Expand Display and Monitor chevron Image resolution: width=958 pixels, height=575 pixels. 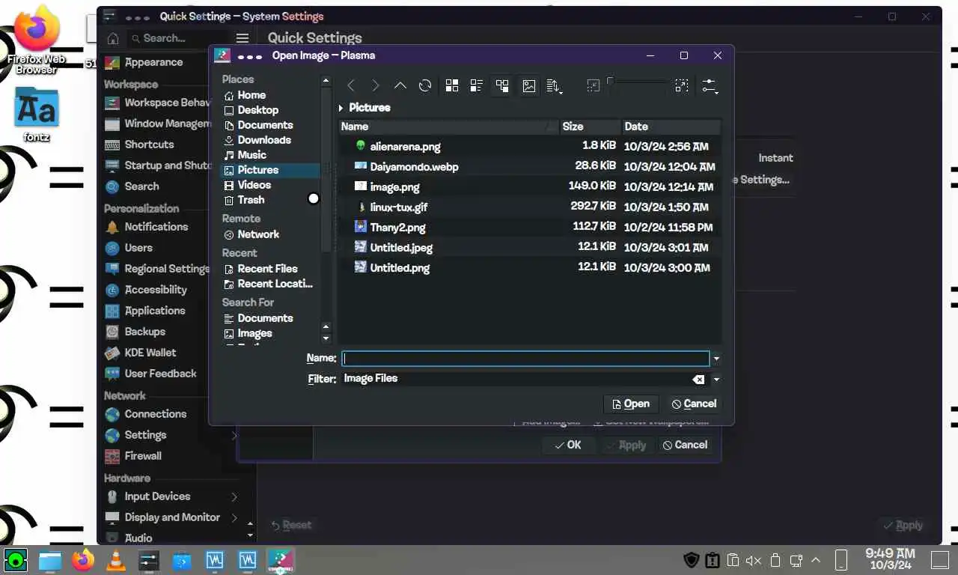tap(234, 517)
